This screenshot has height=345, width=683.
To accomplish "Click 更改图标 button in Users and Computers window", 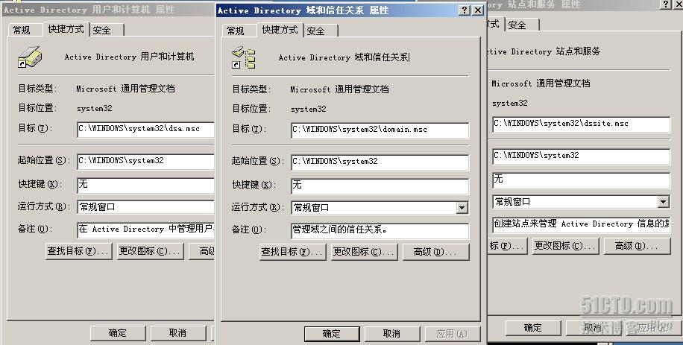I will (151, 251).
